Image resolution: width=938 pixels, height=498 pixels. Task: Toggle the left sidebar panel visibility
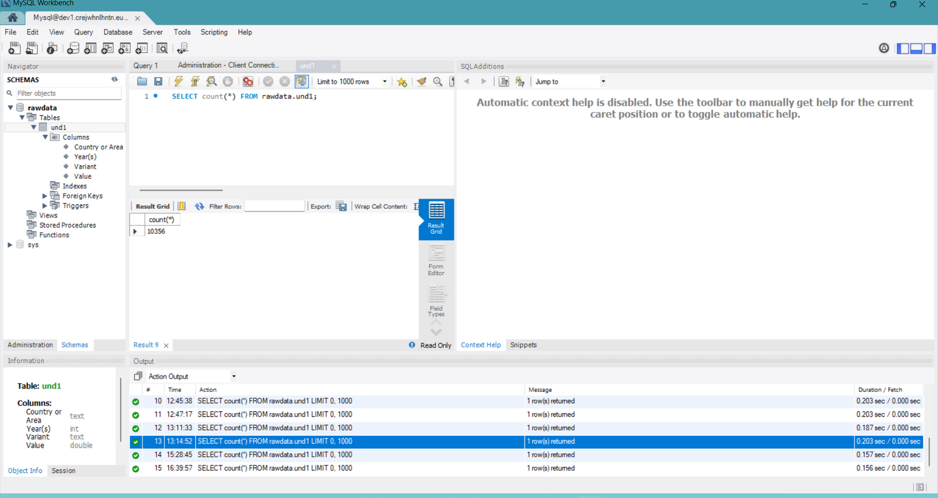903,49
